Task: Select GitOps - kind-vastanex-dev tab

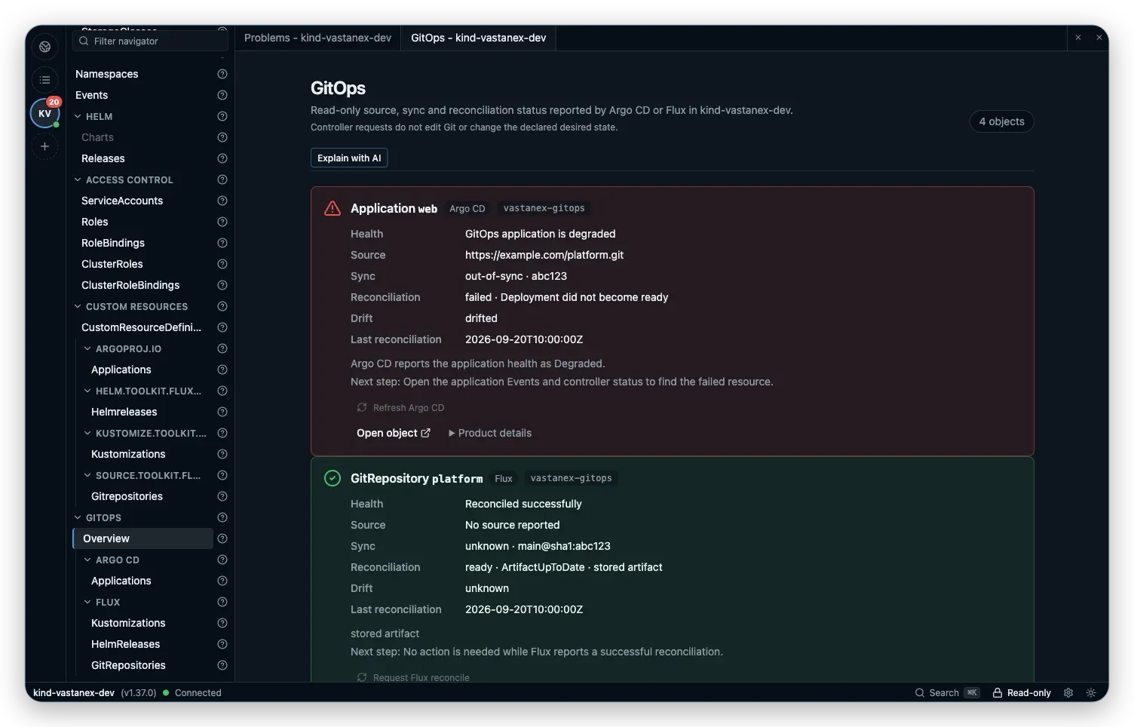Action: [x=478, y=38]
